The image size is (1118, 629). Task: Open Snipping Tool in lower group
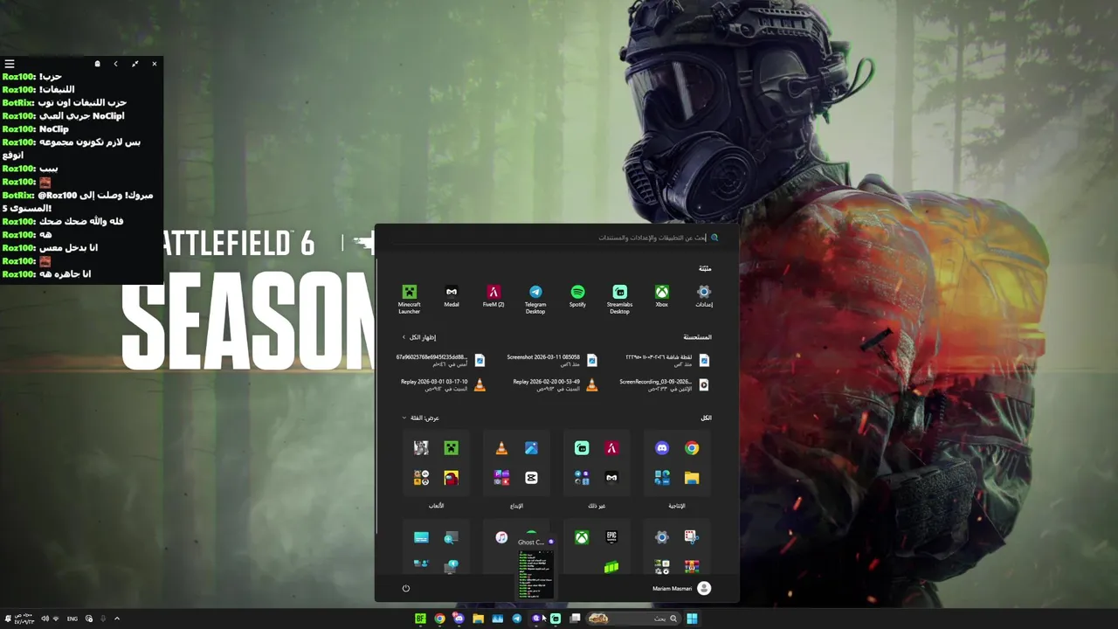[x=692, y=537]
